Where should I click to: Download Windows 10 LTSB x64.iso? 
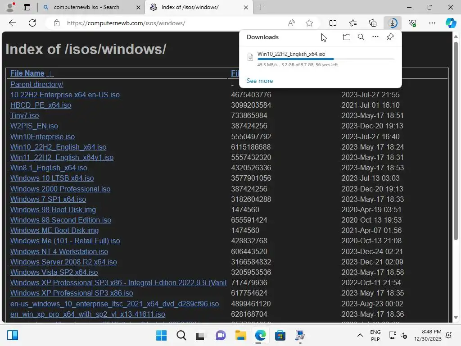pos(52,178)
